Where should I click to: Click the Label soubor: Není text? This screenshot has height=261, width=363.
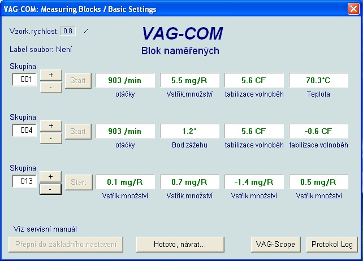41,50
